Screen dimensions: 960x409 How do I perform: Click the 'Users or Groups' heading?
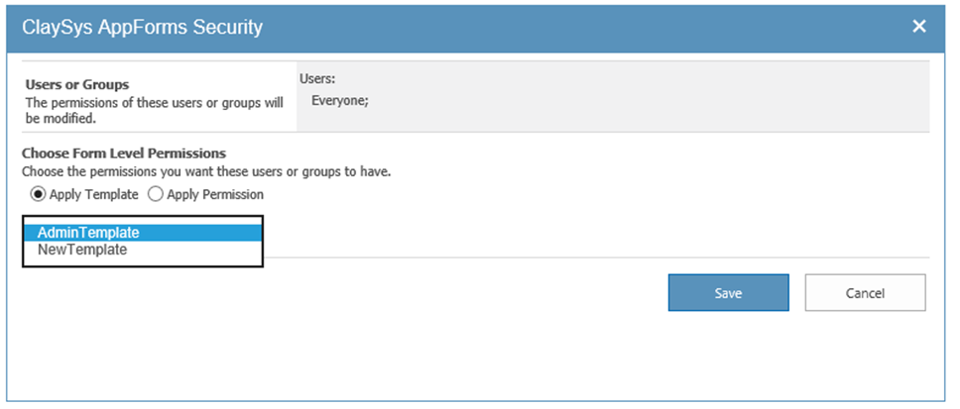[x=77, y=85]
